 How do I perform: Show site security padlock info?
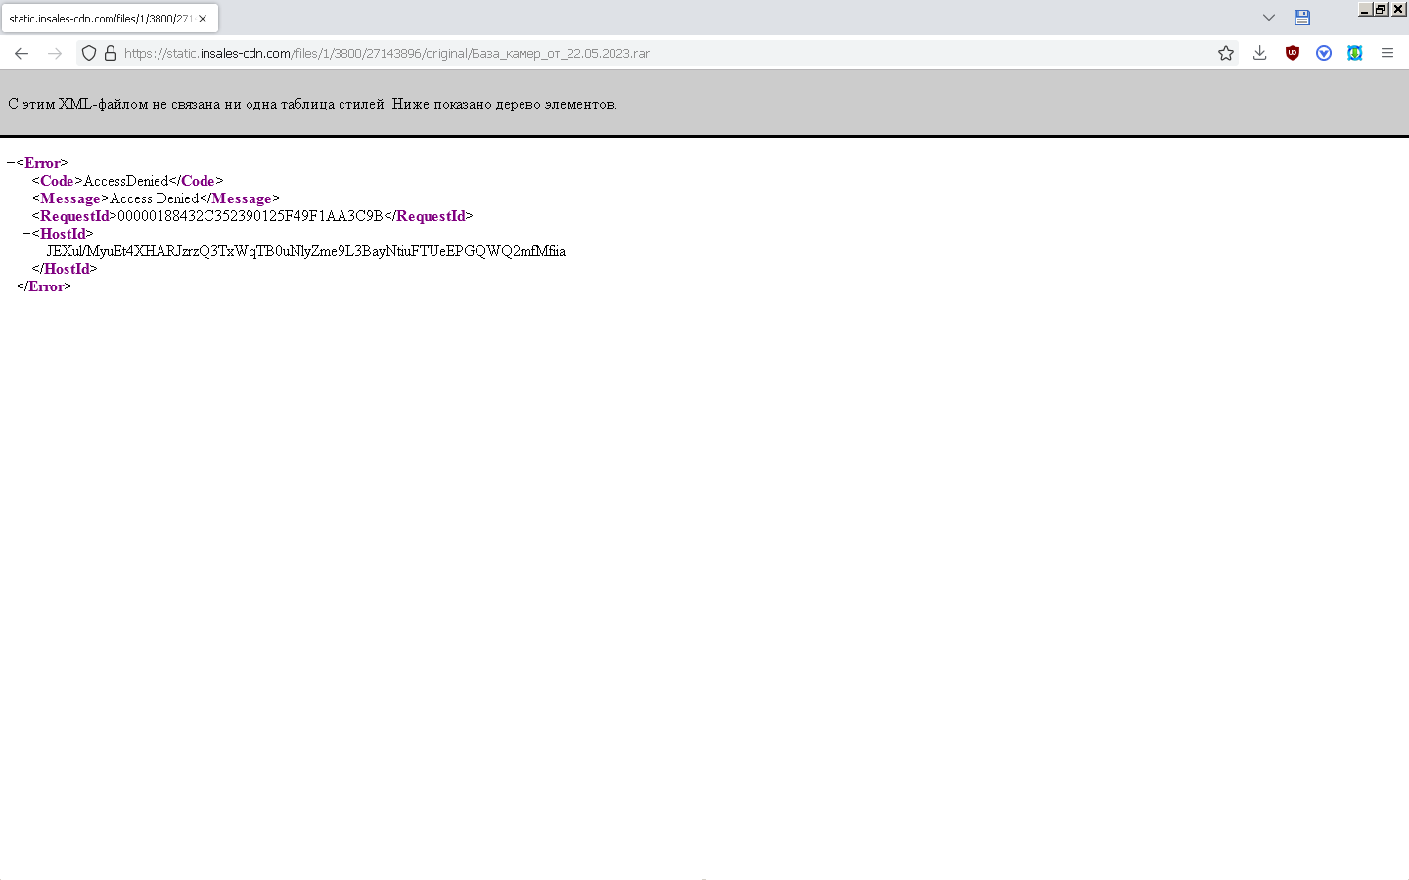pos(111,53)
